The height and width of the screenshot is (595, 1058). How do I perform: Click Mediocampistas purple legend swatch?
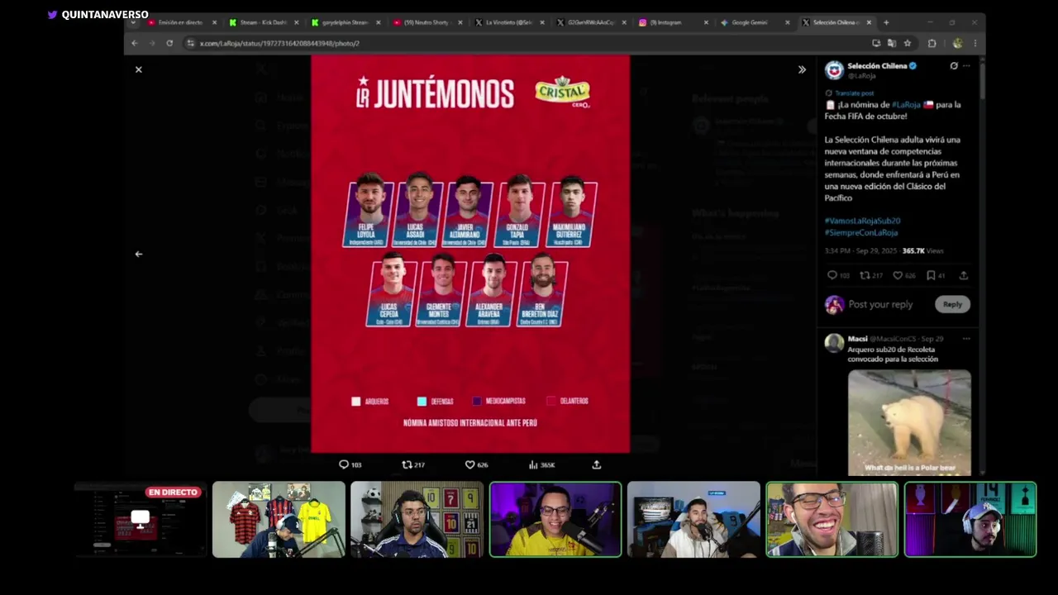pos(477,401)
